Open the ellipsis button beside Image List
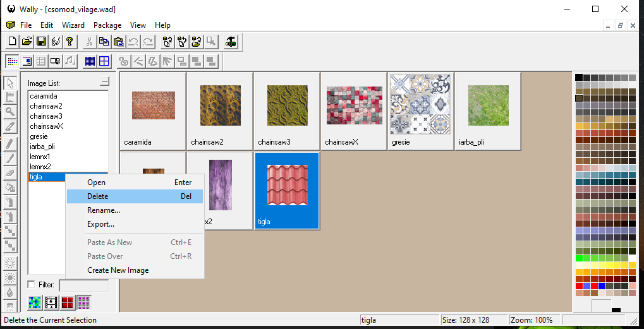Viewport: 644px width, 329px height. pos(104,81)
